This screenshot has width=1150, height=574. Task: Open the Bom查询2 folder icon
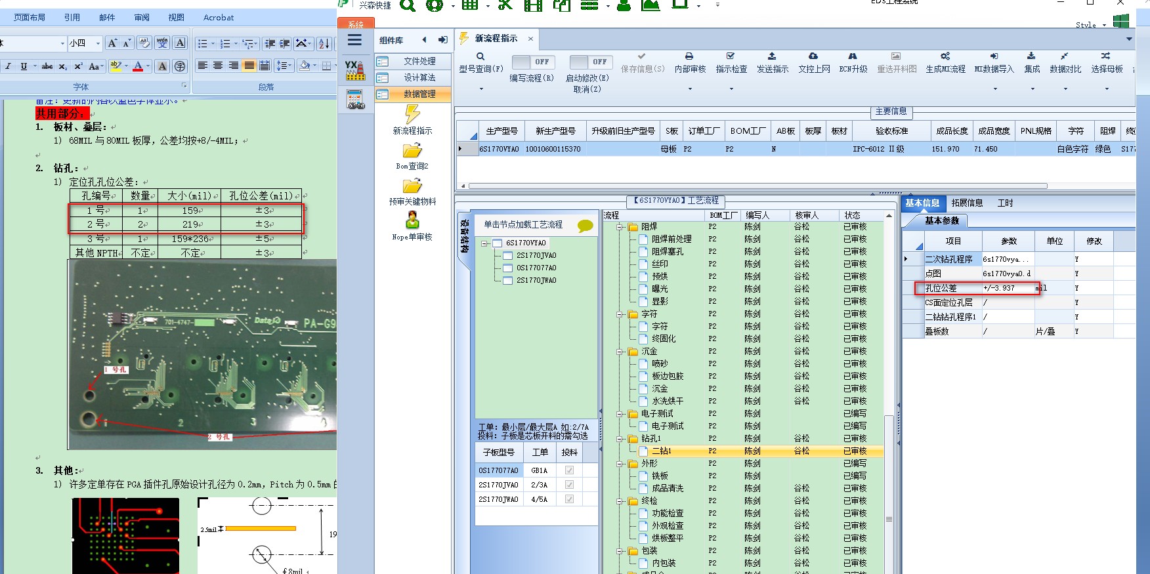click(412, 151)
